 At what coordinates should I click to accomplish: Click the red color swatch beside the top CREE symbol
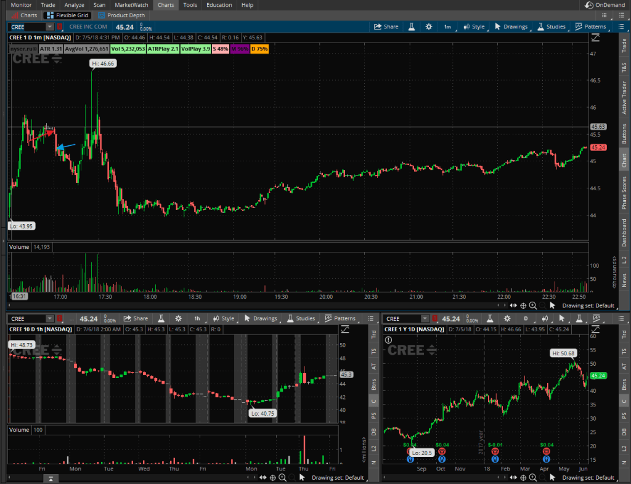coord(60,27)
